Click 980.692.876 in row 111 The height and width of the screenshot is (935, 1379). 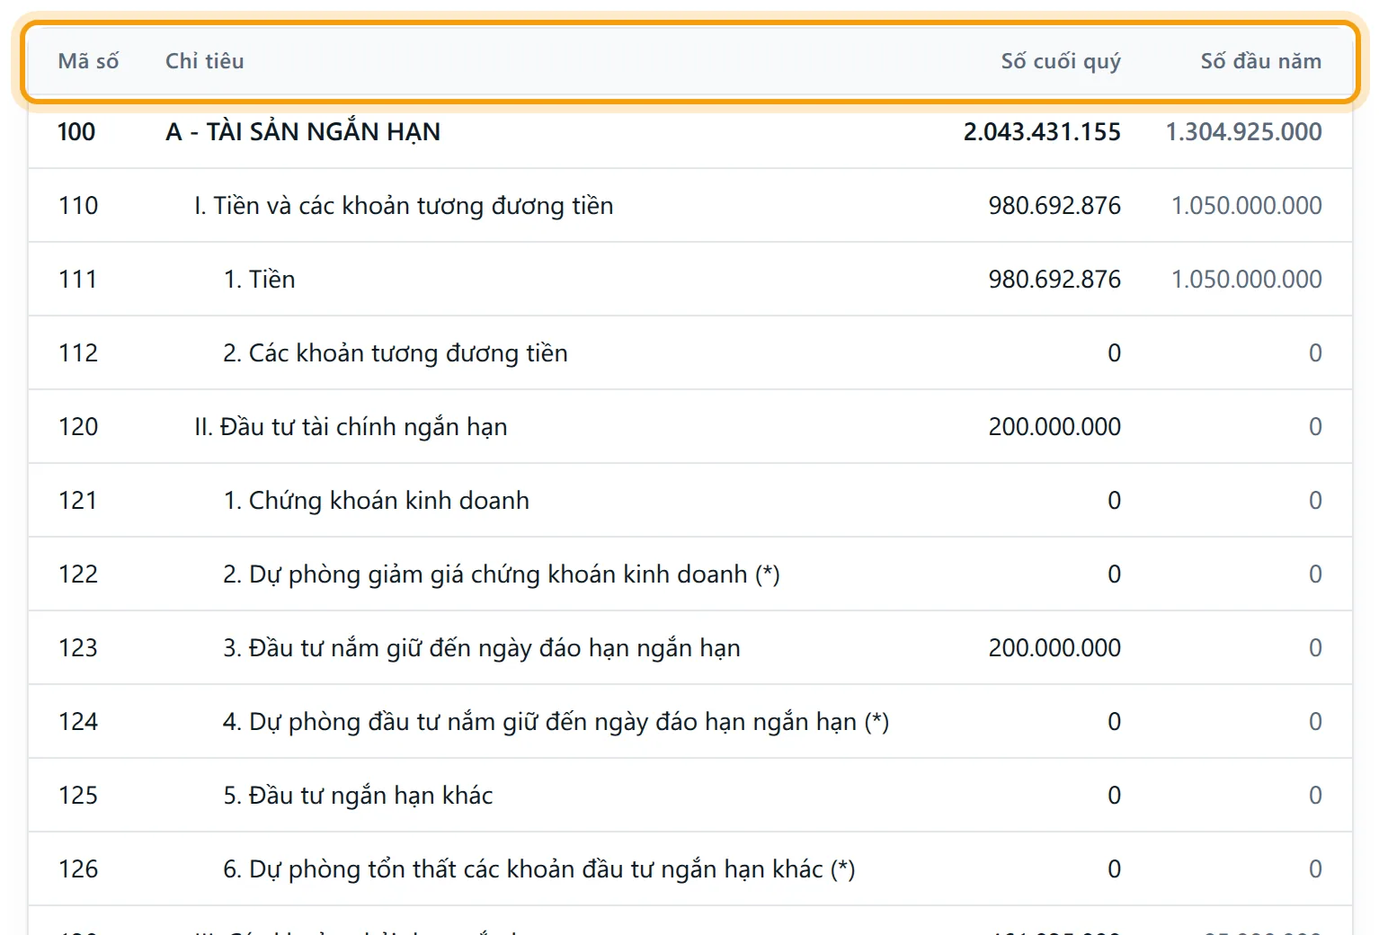[1054, 280]
